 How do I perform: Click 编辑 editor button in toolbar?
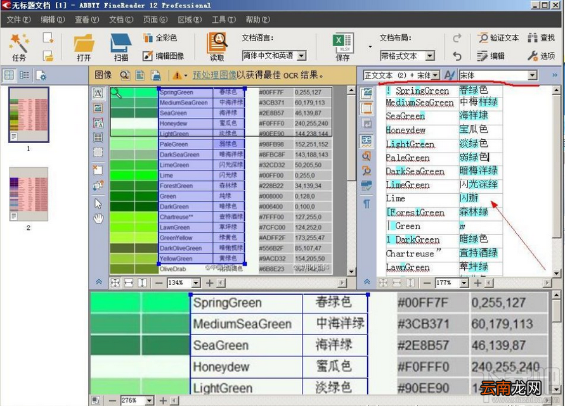[x=491, y=56]
